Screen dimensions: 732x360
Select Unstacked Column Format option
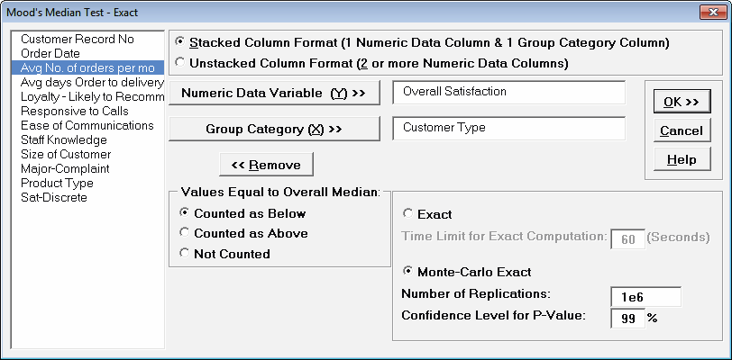[181, 64]
